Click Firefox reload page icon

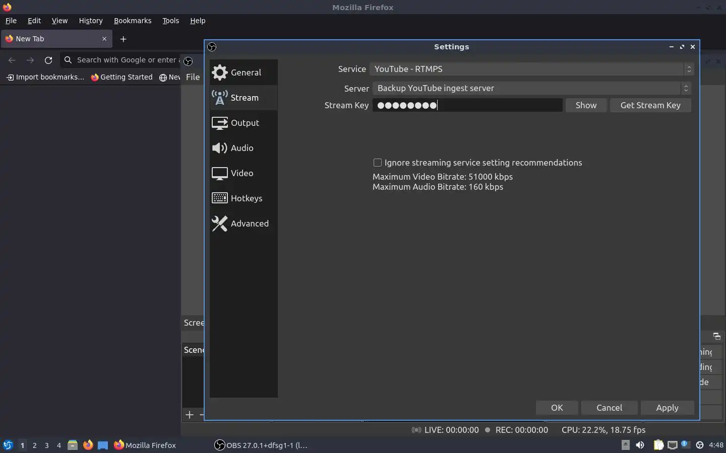(x=48, y=60)
